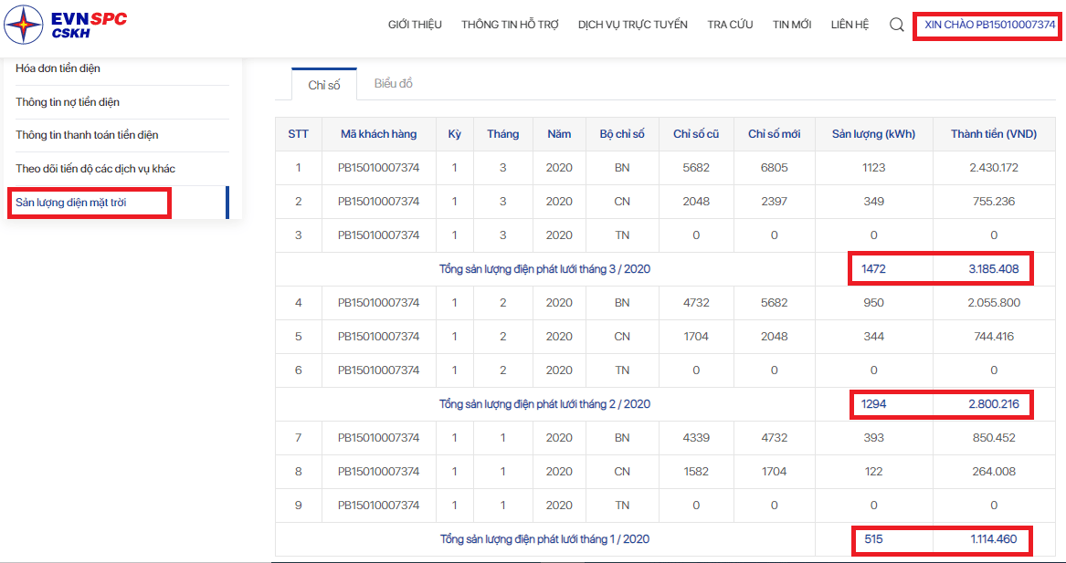Screen dimensions: 1066x563
Task: Click the Chỉ số mới column header
Action: pyautogui.click(x=775, y=134)
